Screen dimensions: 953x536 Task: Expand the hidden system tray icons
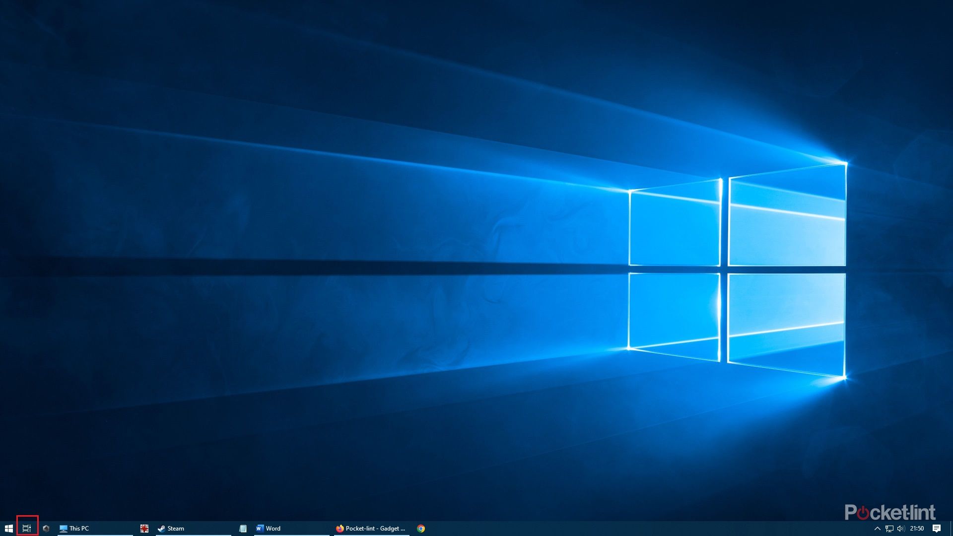(x=877, y=529)
